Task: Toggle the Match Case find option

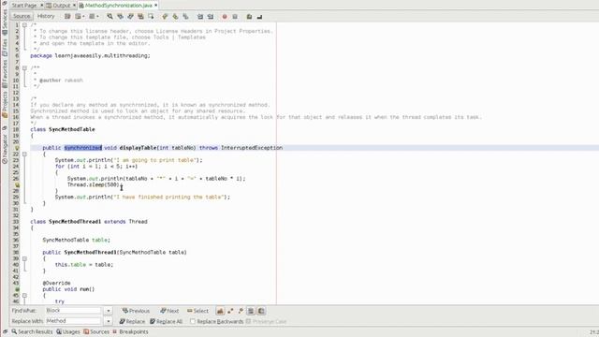Action: 220,311
